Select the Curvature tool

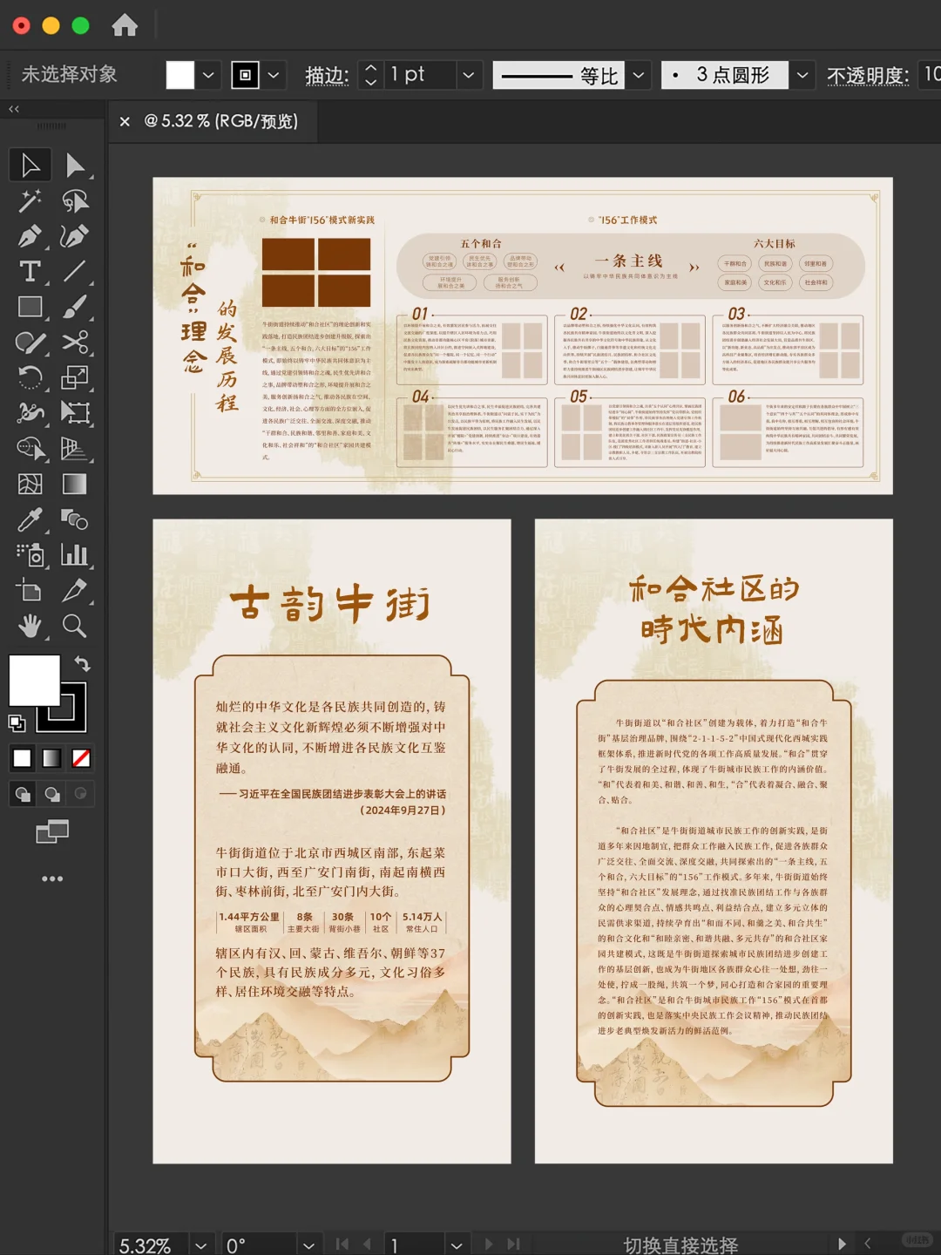click(x=75, y=236)
